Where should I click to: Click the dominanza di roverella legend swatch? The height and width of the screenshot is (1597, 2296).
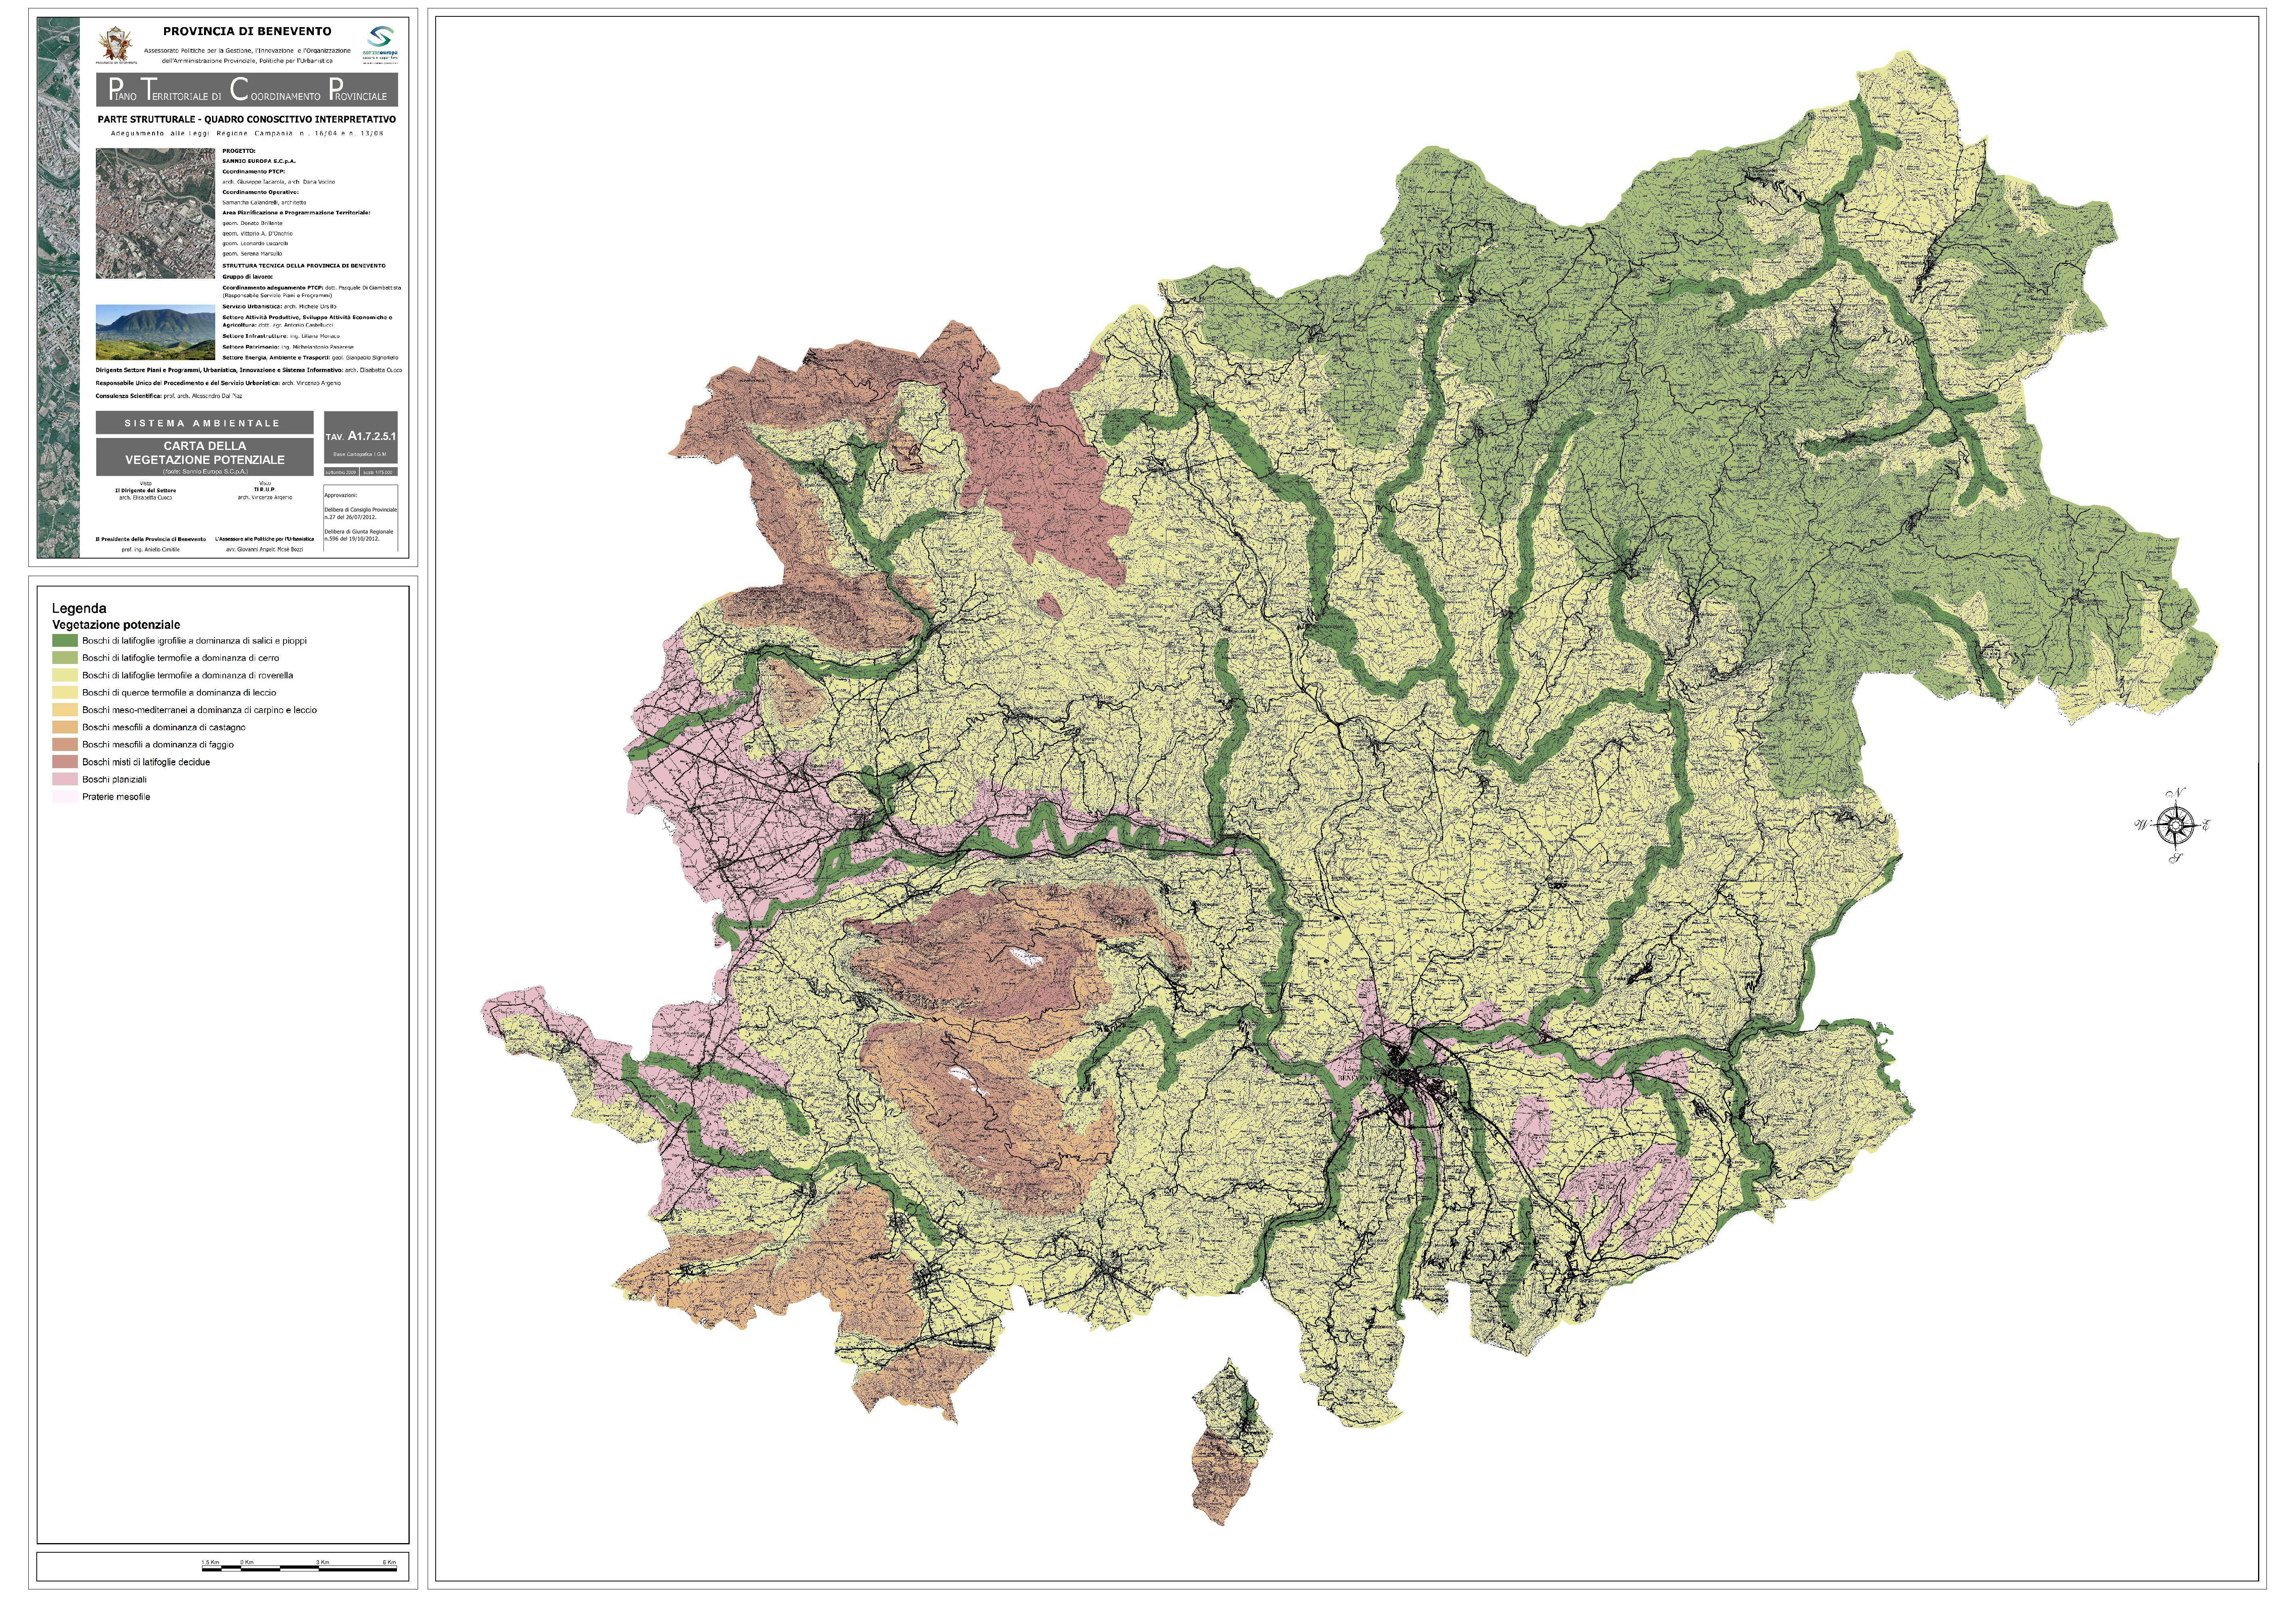click(x=65, y=675)
